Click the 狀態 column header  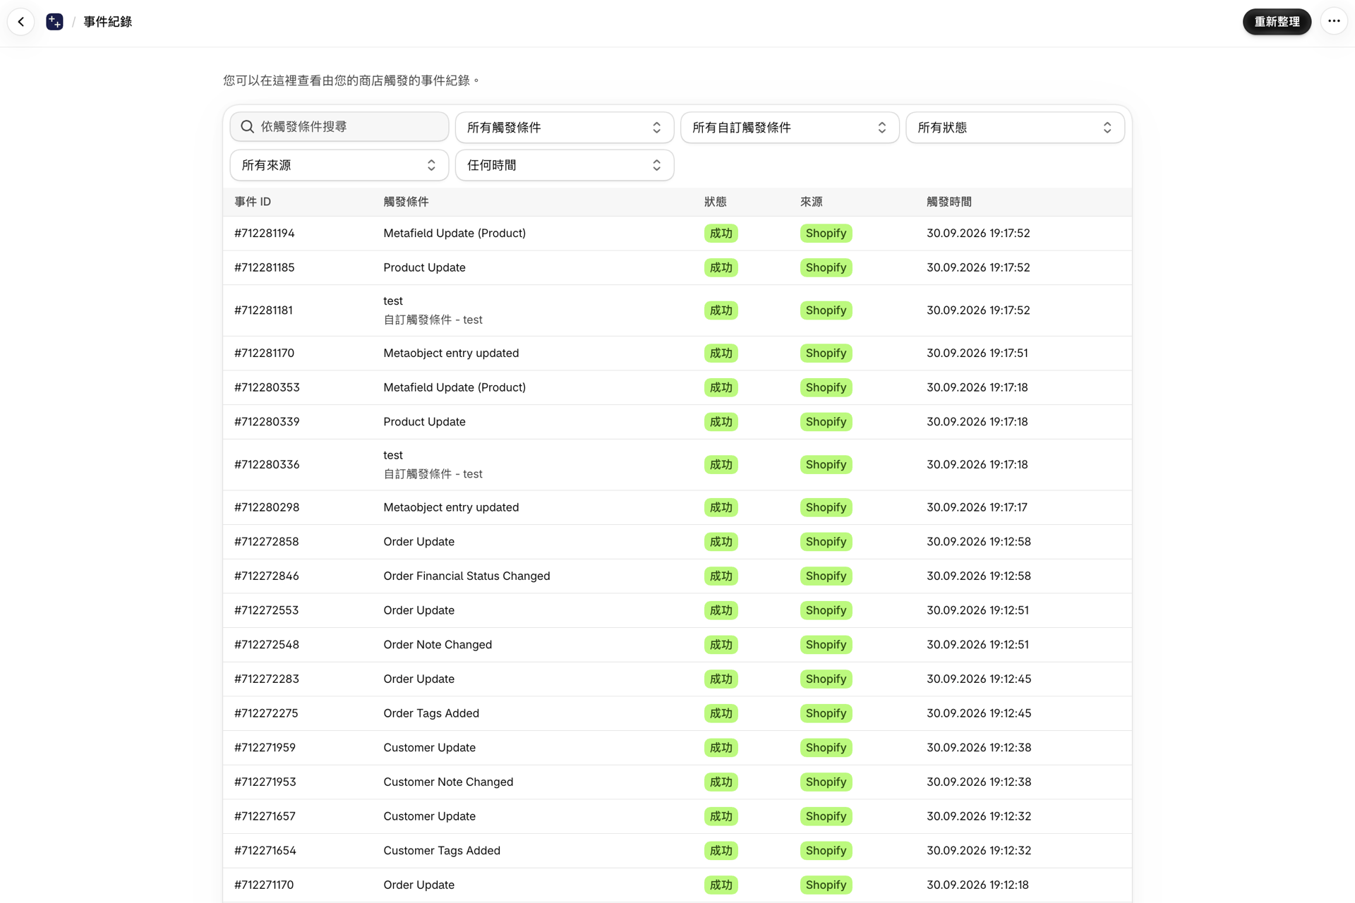coord(715,202)
